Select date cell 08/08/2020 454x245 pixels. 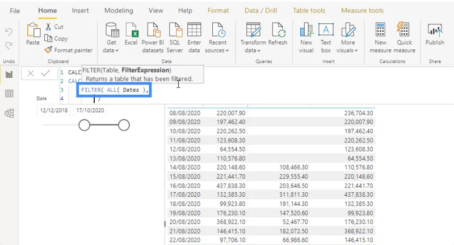click(185, 113)
